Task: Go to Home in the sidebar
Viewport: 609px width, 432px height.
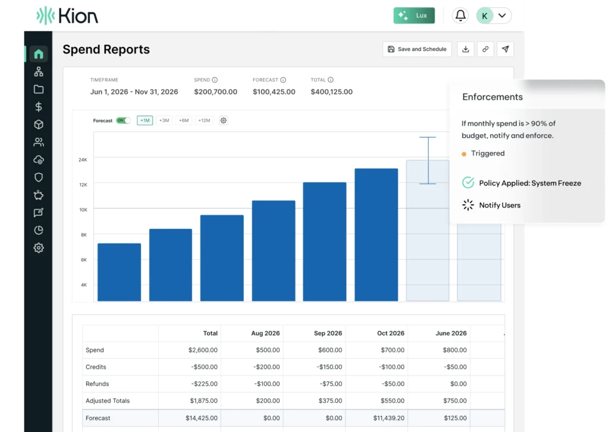Action: (39, 54)
